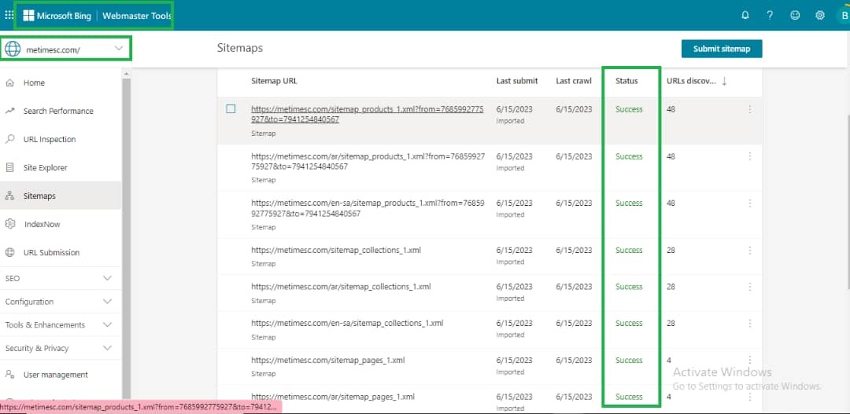The image size is (850, 414).
Task: Go to Search Performance in sidebar
Action: point(57,111)
